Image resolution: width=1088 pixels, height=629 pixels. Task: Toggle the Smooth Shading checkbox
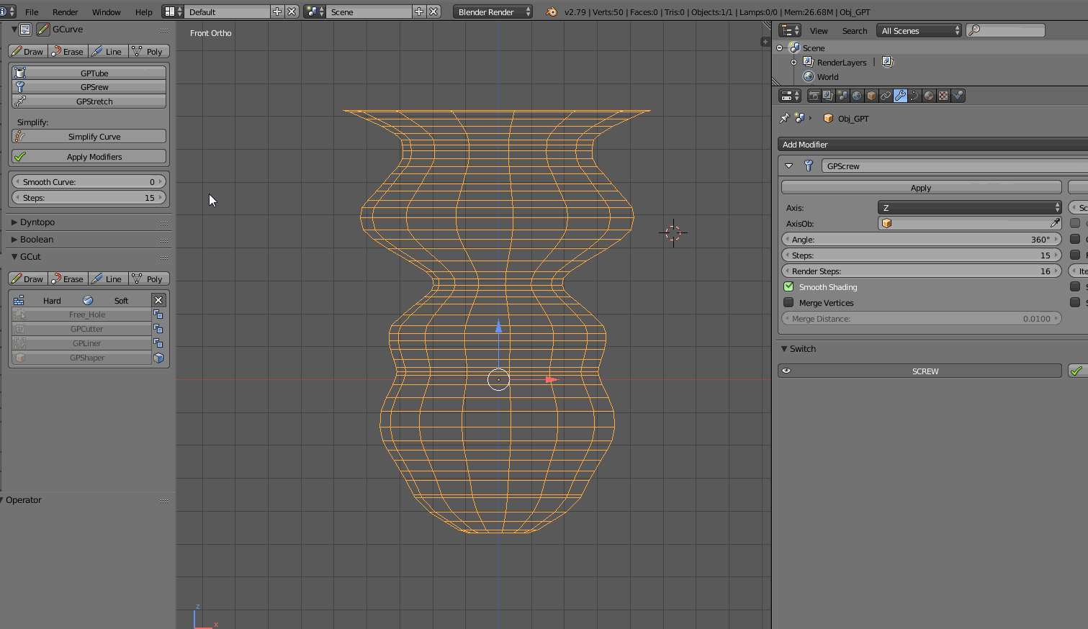[x=788, y=286]
